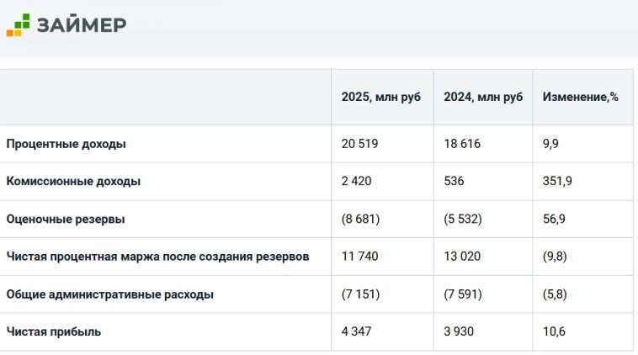
Task: Select the value 18 616
Action: pyautogui.click(x=462, y=144)
